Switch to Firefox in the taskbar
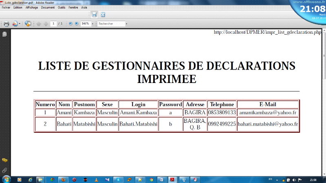Image resolution: width=326 pixels, height=183 pixels. coord(63,180)
